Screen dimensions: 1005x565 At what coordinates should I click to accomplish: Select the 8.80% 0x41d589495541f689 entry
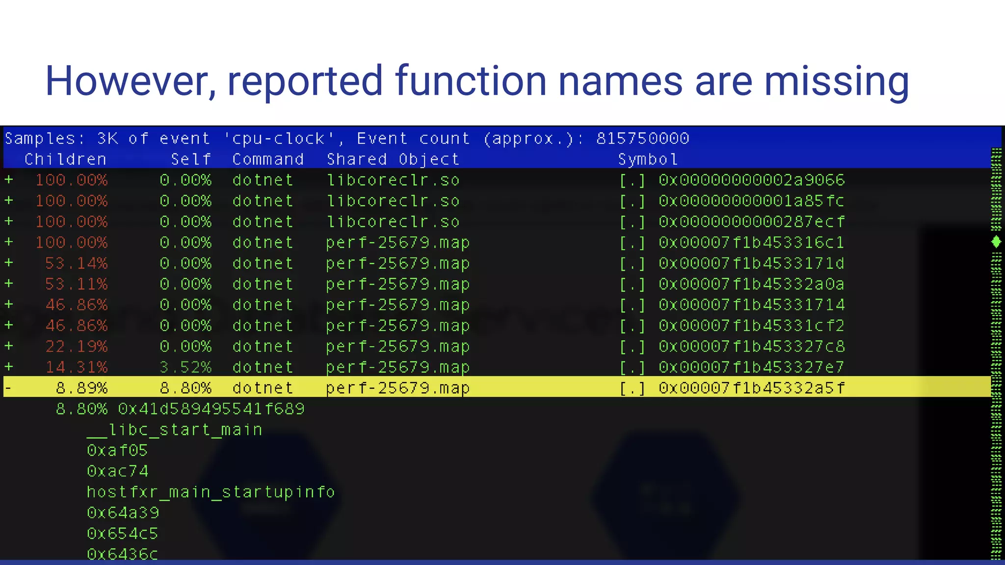click(x=180, y=409)
